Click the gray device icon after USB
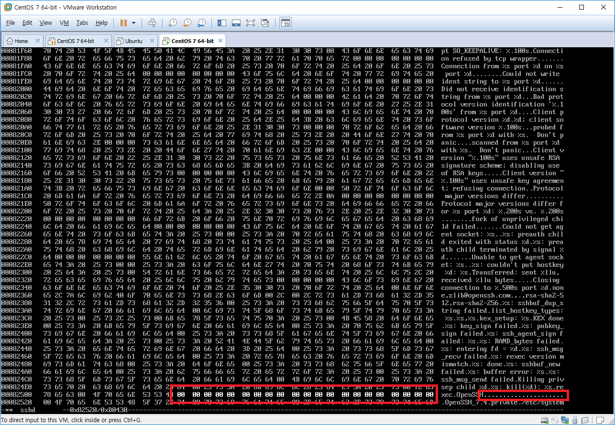Image resolution: width=615 pixels, height=425 pixels. (x=584, y=420)
